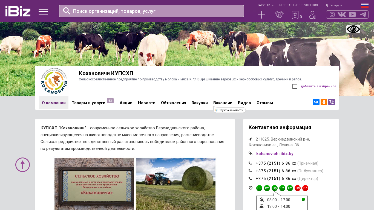Open the О компании tab
Screen dimensions: 374x210
point(54,103)
